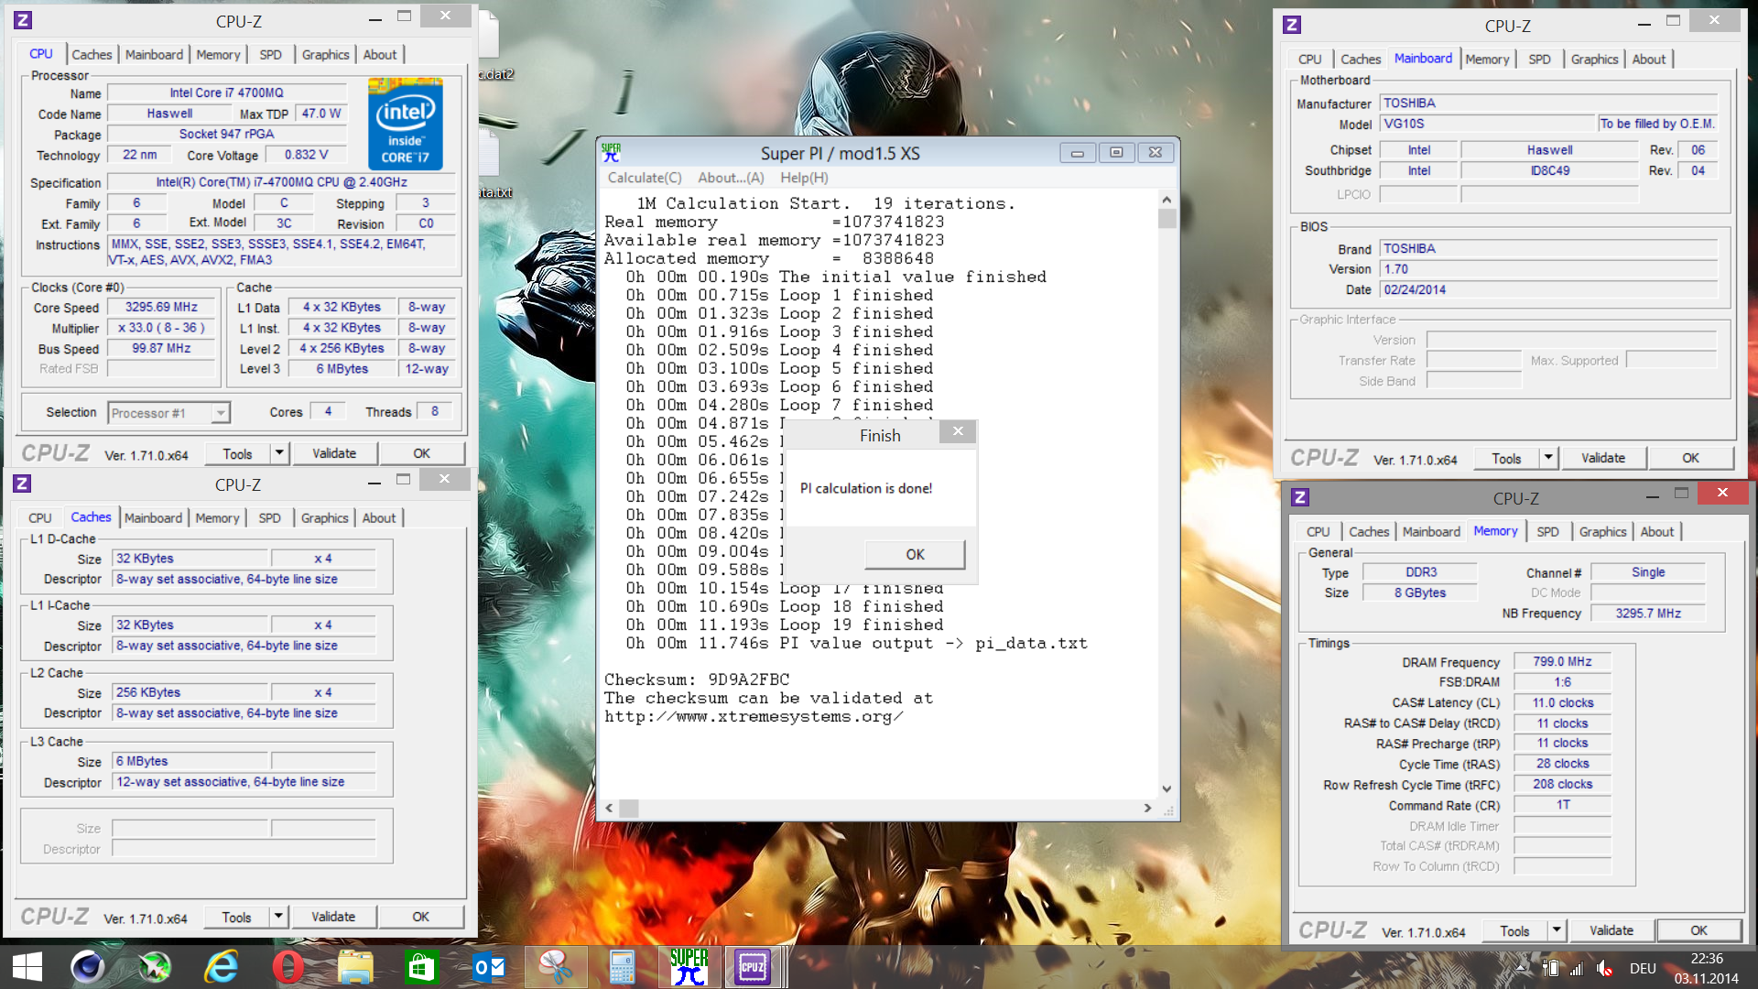This screenshot has height=989, width=1758.
Task: Click the Mainboard Model field VG10S
Action: tap(1488, 124)
